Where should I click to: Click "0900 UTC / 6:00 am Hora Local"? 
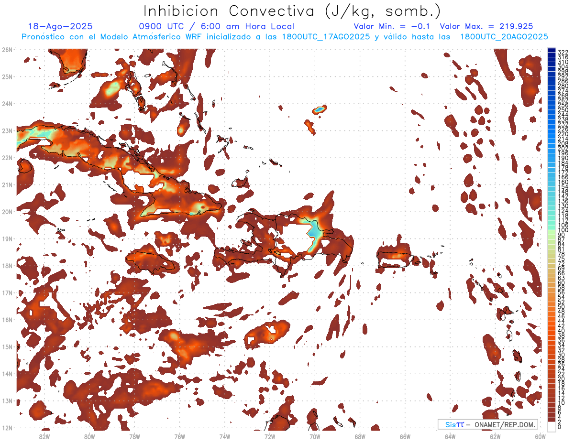[x=217, y=27]
